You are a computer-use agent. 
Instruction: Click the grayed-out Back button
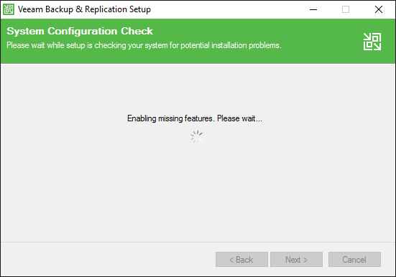[241, 259]
